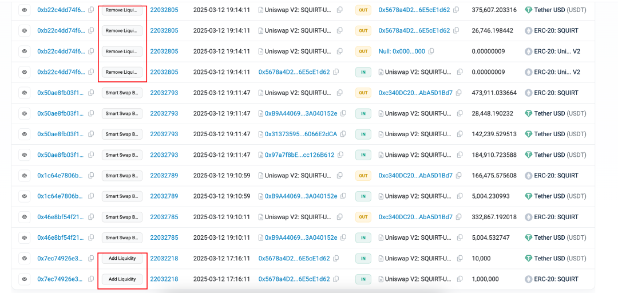Open block 22032218 in the 10,000 row
The height and width of the screenshot is (293, 618).
point(164,258)
